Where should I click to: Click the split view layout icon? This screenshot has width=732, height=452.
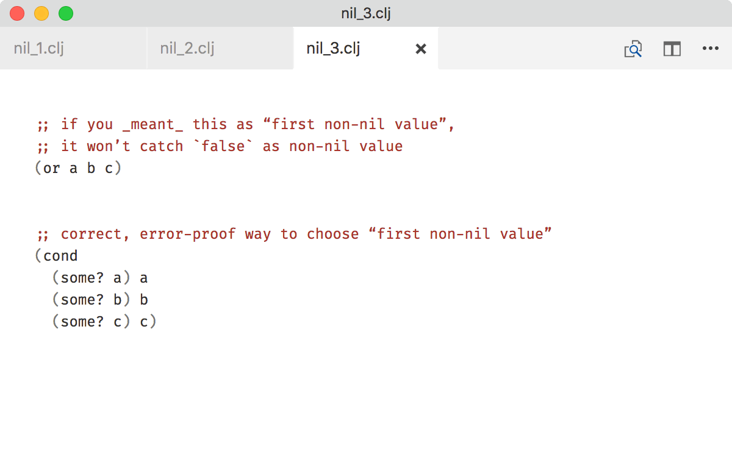(x=672, y=49)
